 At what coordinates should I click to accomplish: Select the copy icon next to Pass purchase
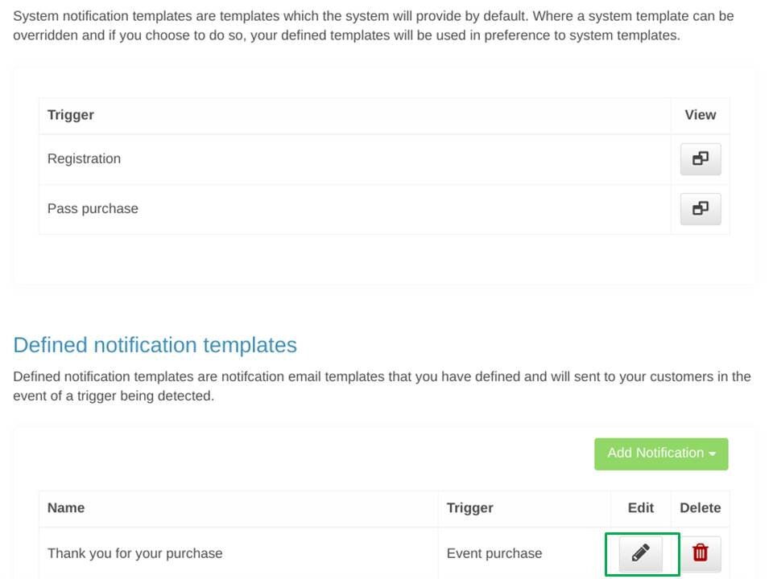click(700, 208)
